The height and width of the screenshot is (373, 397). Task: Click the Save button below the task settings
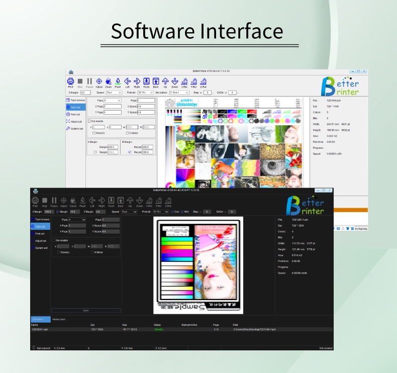(x=86, y=310)
